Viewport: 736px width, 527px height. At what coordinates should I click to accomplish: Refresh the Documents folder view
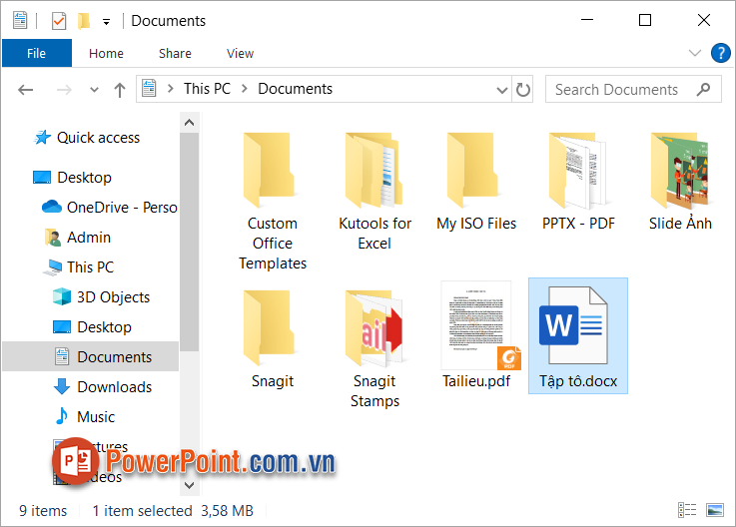pyautogui.click(x=522, y=89)
